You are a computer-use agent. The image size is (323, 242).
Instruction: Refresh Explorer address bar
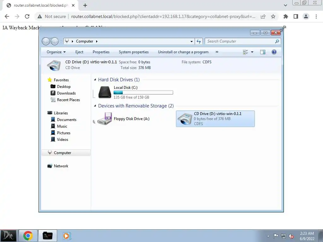[199, 41]
